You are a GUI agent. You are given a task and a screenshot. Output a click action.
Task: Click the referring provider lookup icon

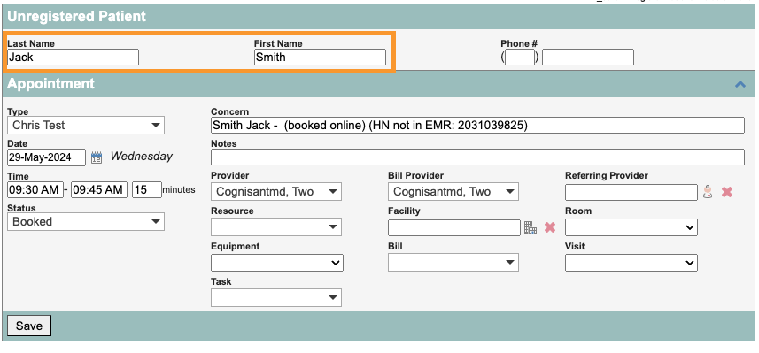point(708,192)
